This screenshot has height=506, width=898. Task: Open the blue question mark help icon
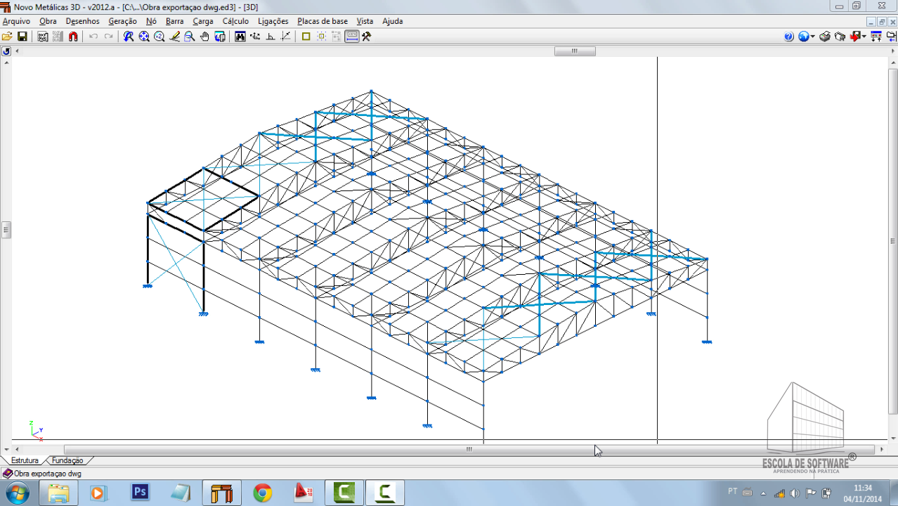[788, 37]
